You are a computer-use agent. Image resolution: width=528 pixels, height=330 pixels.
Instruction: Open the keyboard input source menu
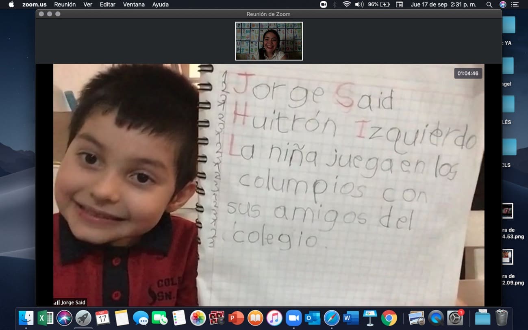(x=399, y=4)
